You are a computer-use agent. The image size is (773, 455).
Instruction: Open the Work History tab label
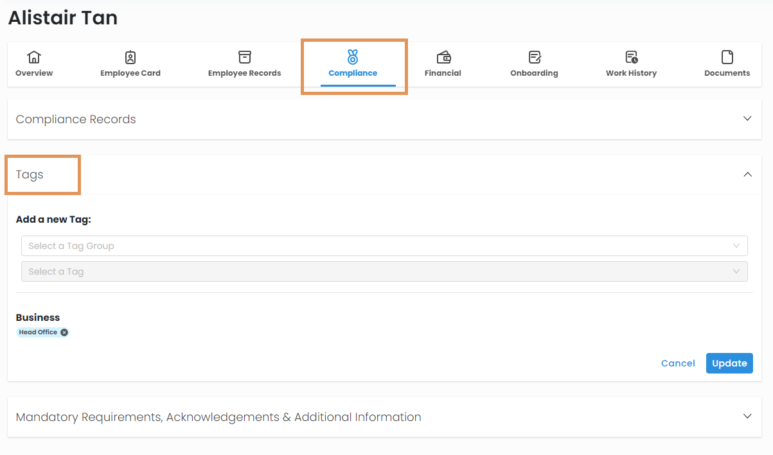[x=631, y=73]
